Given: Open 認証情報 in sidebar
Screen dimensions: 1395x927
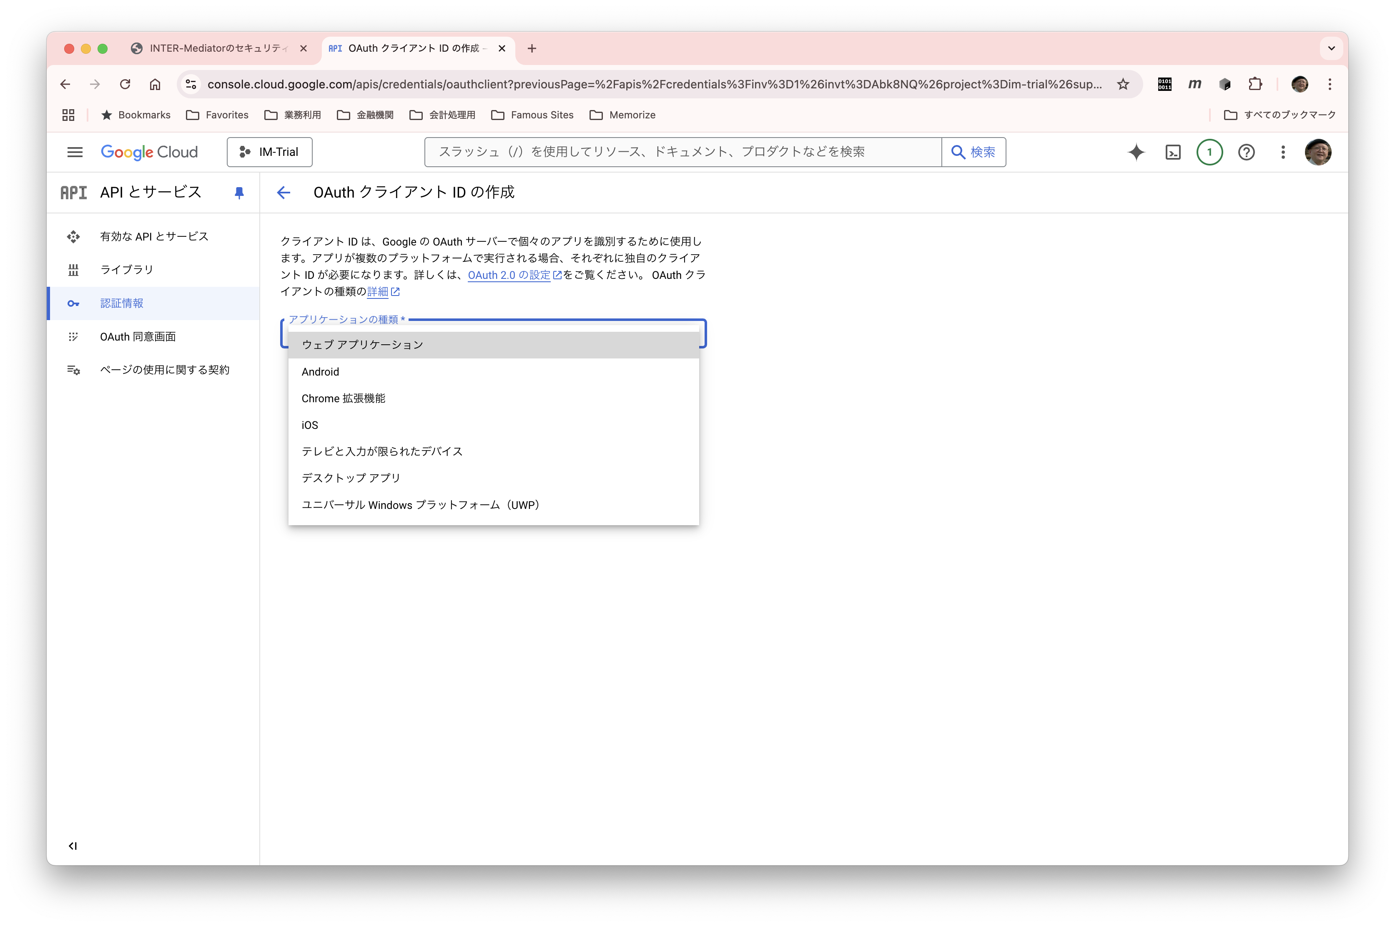Looking at the screenshot, I should tap(154, 303).
